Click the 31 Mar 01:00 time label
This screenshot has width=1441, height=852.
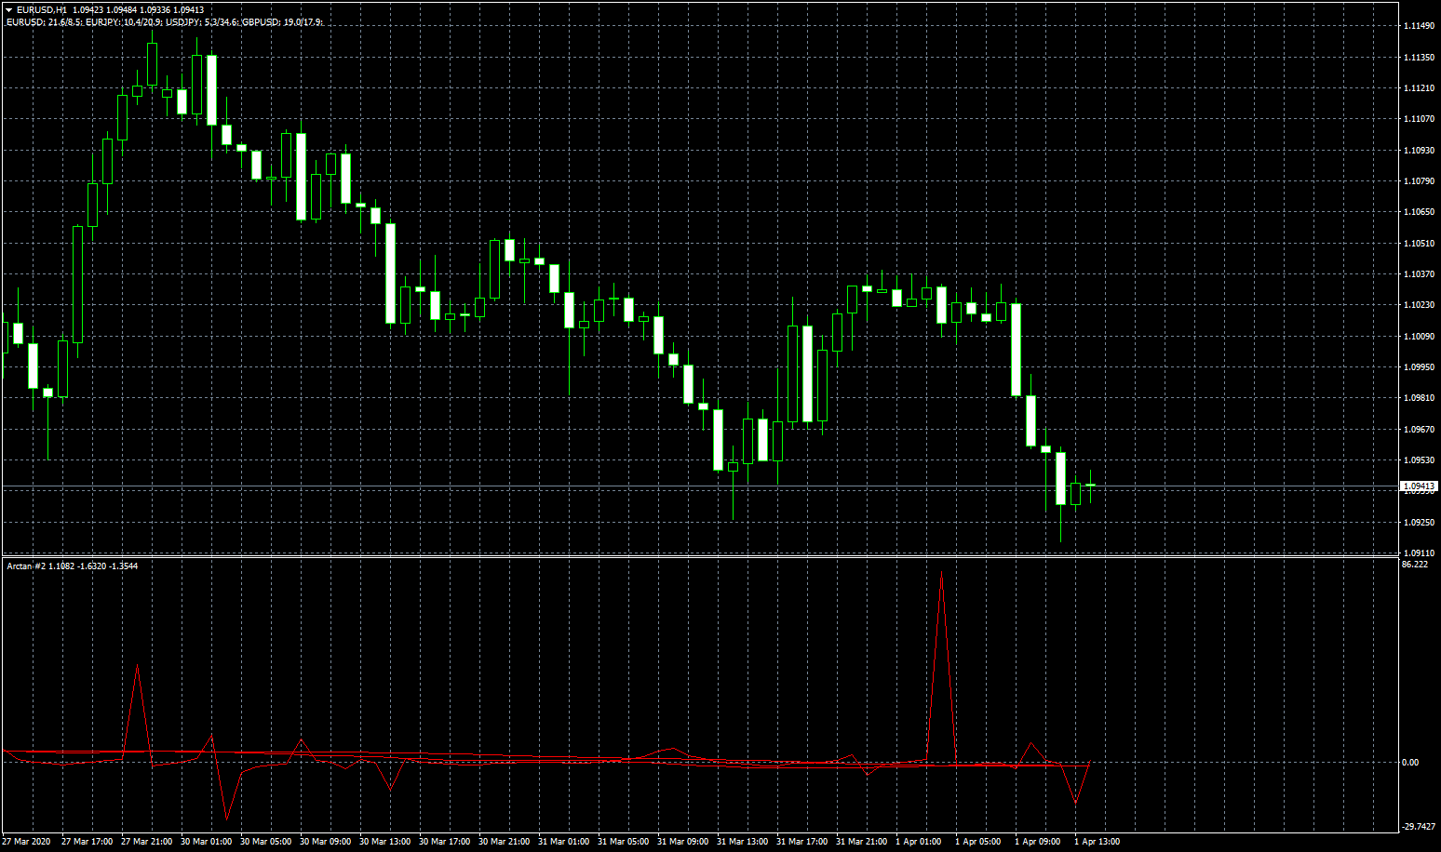(x=563, y=842)
